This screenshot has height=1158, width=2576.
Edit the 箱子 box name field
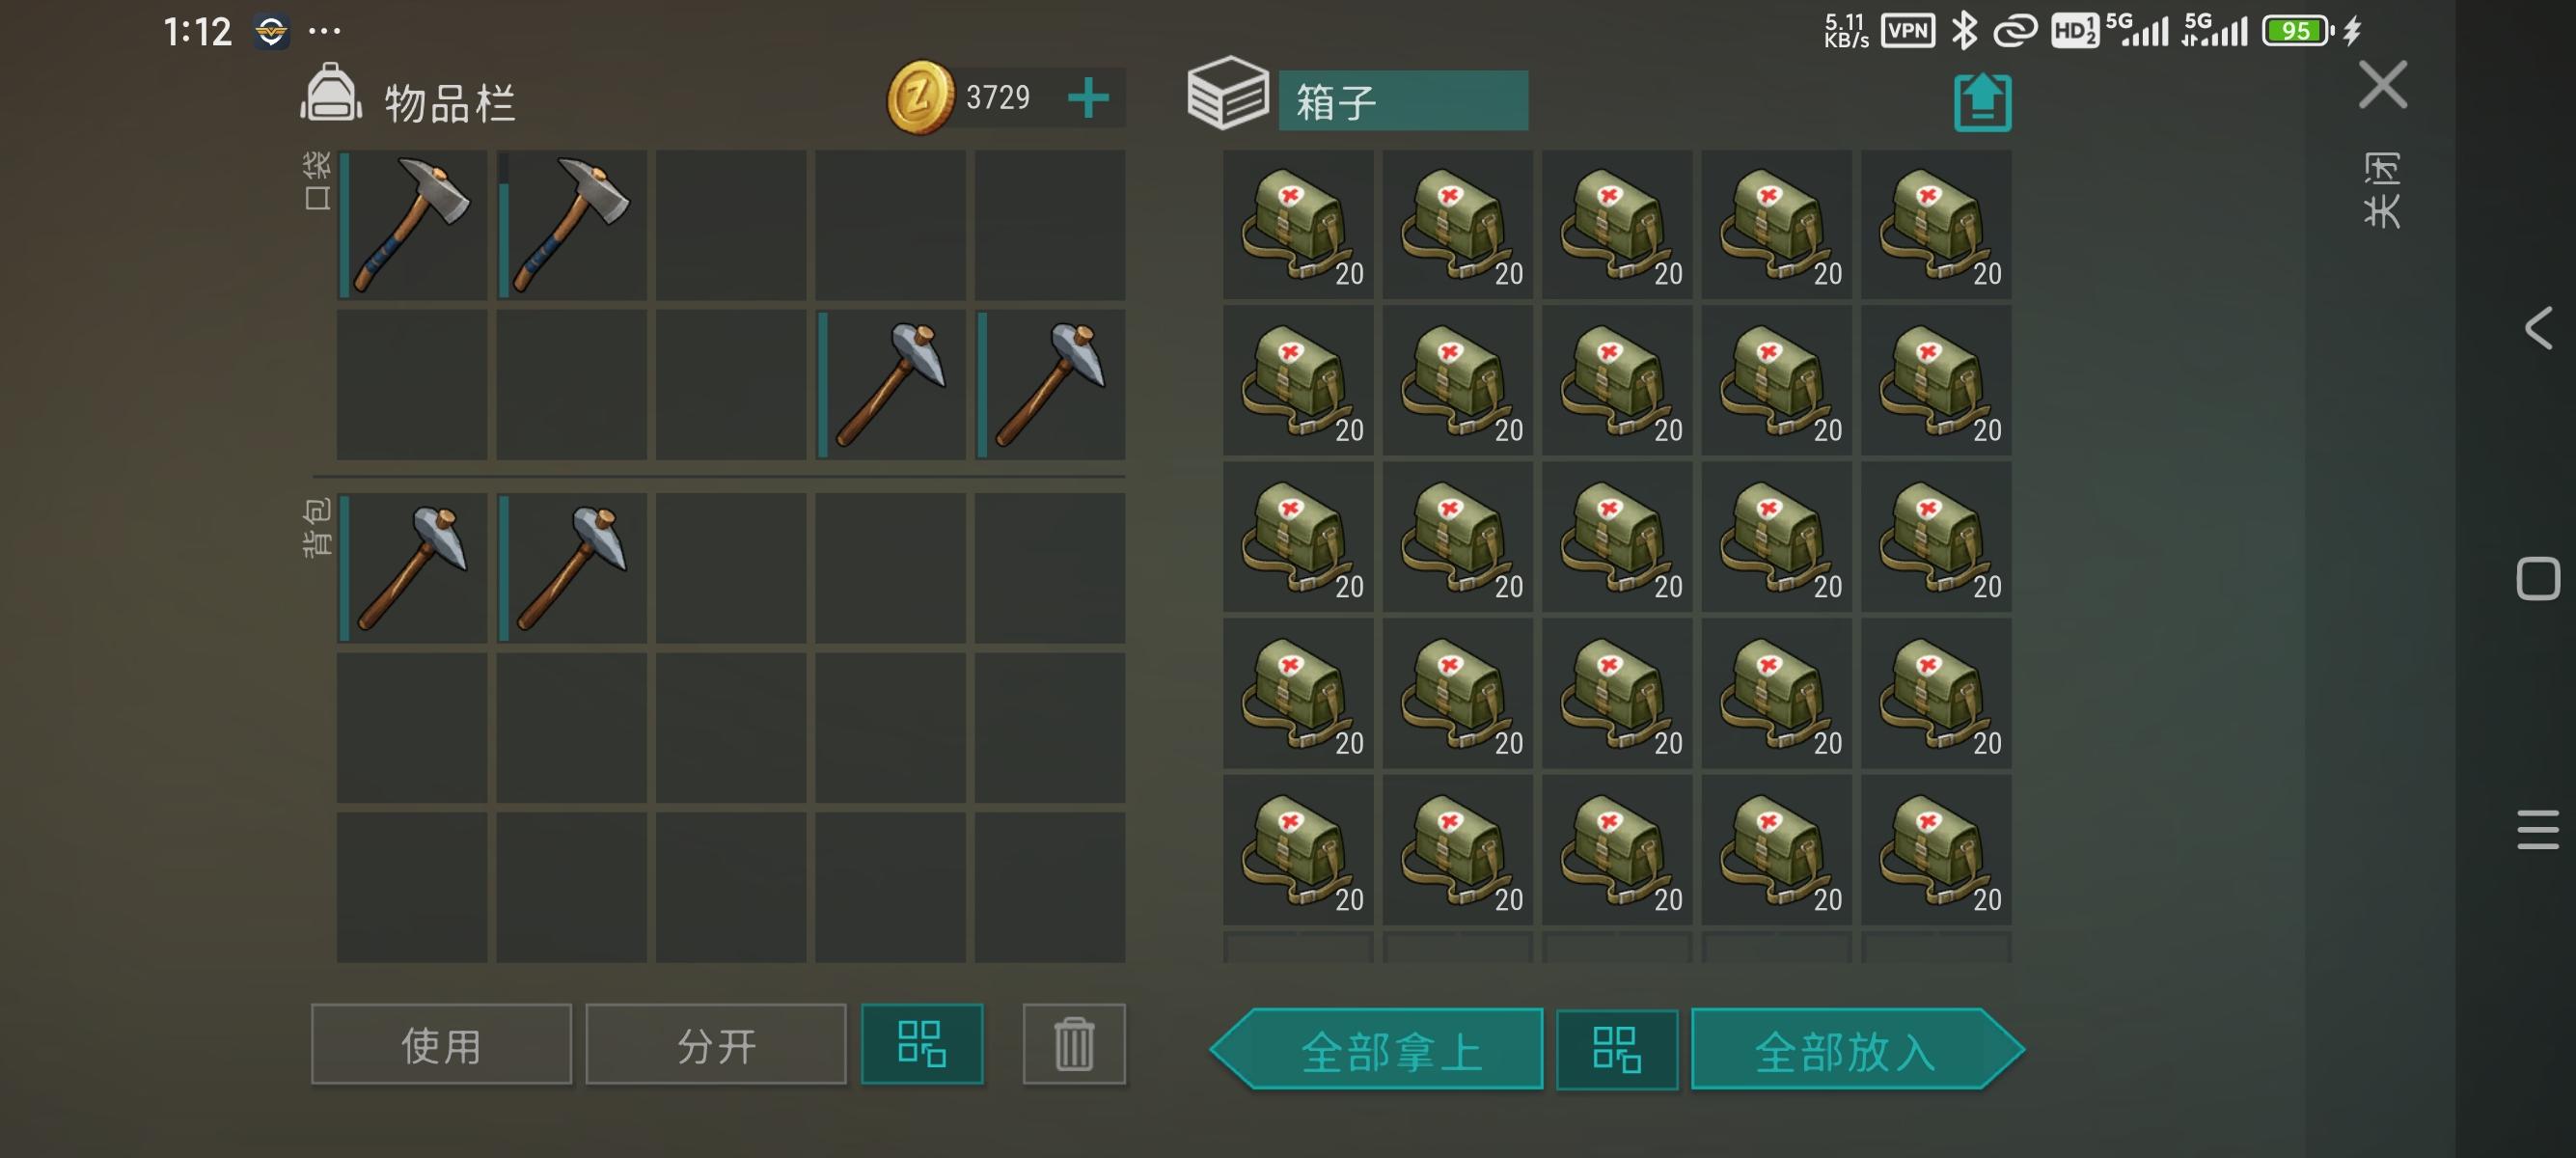(1403, 100)
